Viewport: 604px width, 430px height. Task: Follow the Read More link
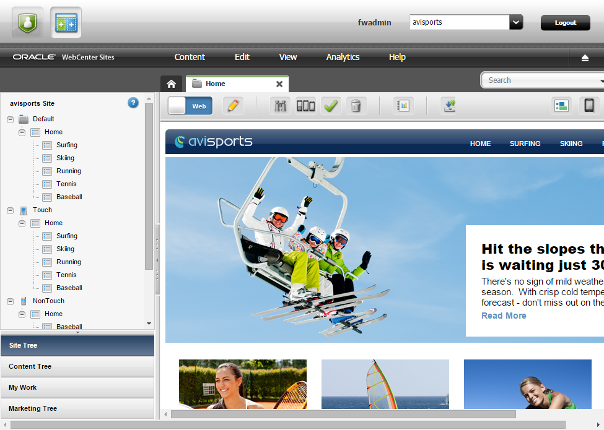coord(504,316)
